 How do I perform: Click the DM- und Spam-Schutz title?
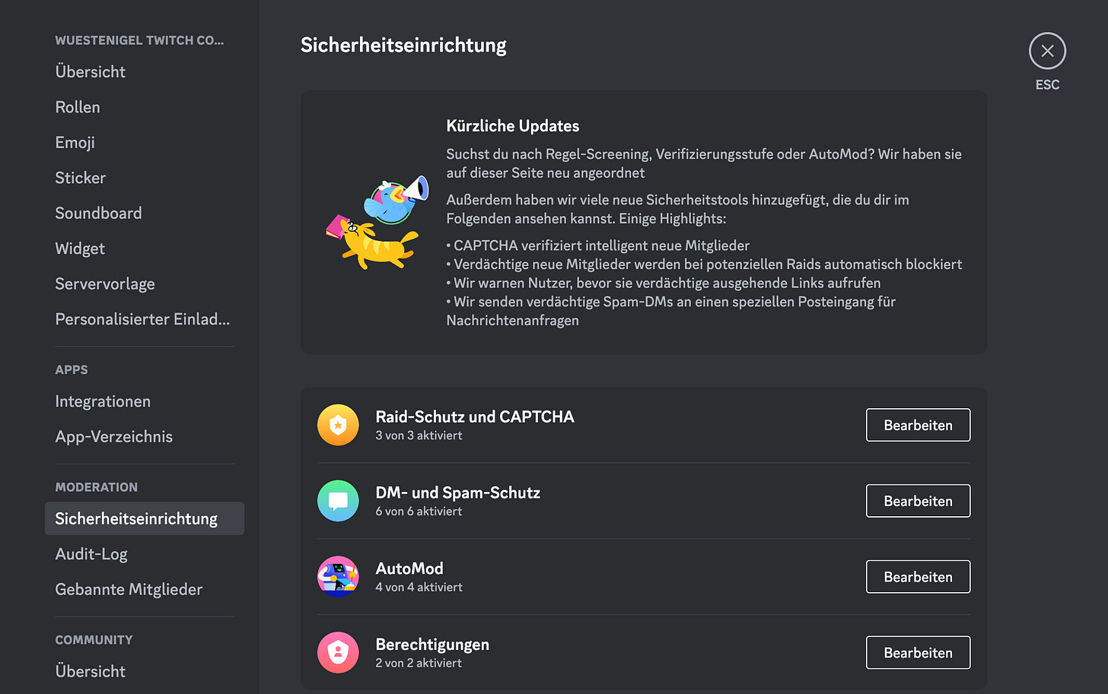(457, 493)
